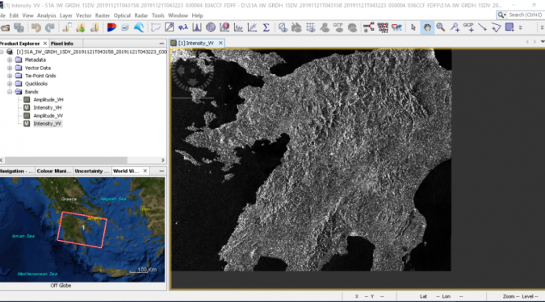This screenshot has width=545, height=302.
Task: Open the Radar menu
Action: 140,15
